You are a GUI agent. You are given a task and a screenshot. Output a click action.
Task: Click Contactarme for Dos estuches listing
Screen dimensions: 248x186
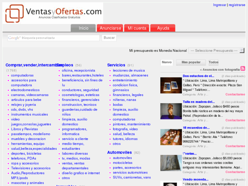click(x=235, y=94)
